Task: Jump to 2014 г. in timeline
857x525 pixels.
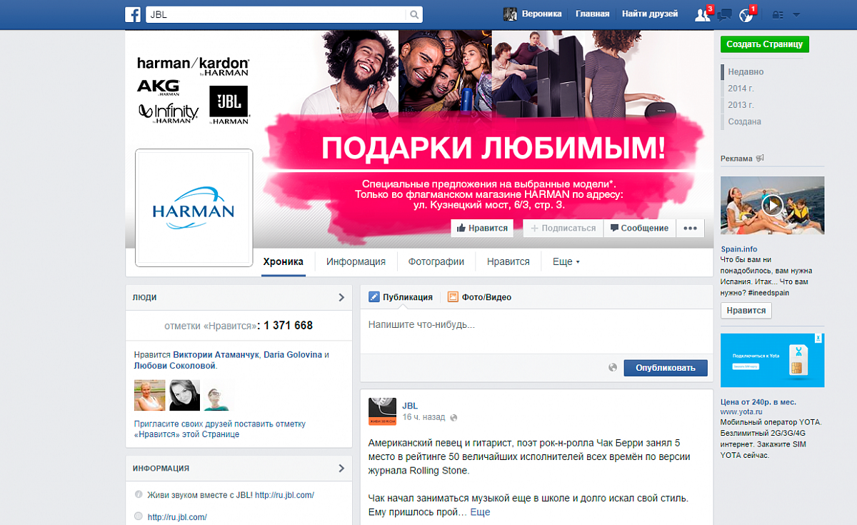Action: tap(741, 89)
